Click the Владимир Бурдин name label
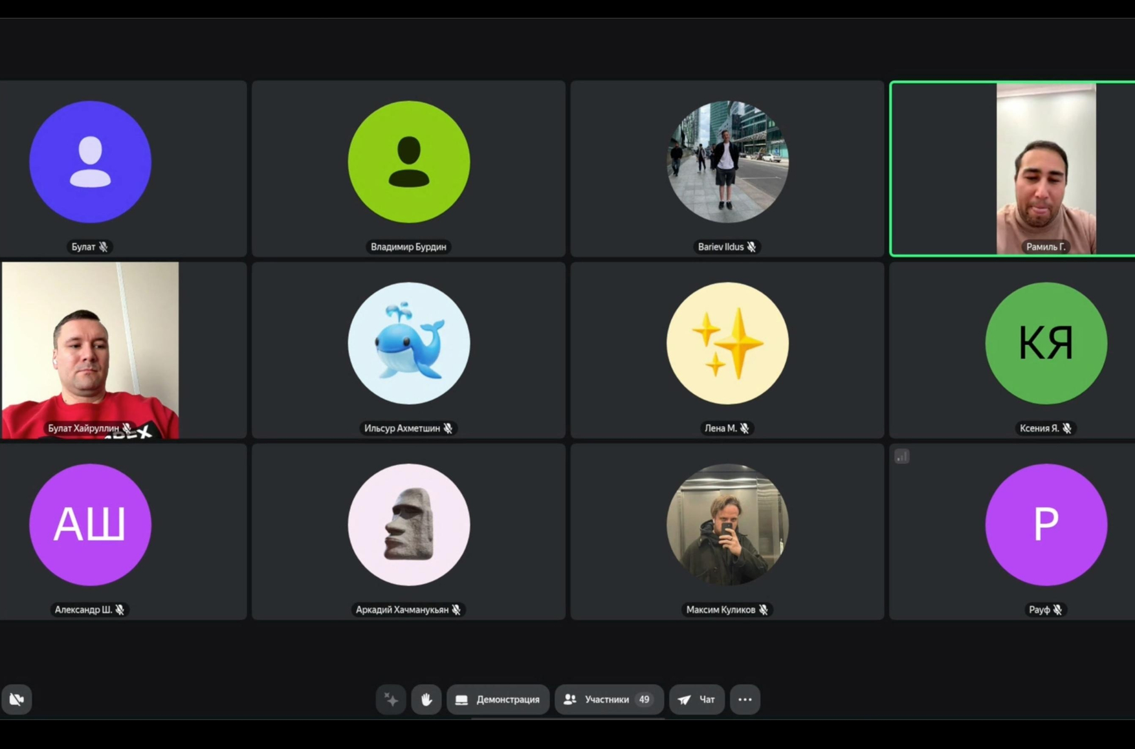The width and height of the screenshot is (1135, 749). click(x=408, y=246)
